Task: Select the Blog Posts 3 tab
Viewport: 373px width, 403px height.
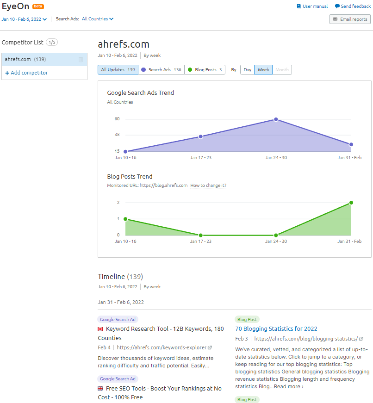Action: [x=205, y=70]
